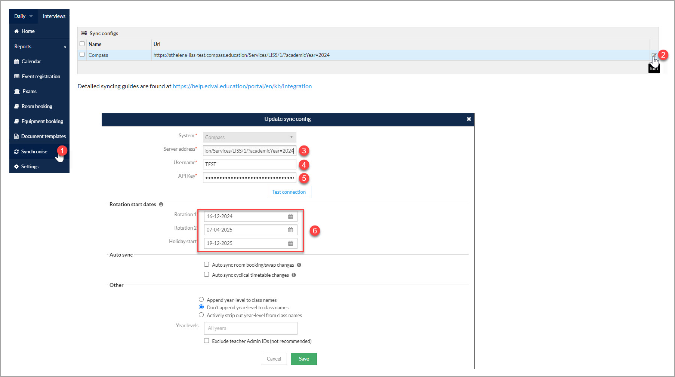Enable Auto sync room booking/swap changes
This screenshot has width=675, height=377.
coord(206,264)
